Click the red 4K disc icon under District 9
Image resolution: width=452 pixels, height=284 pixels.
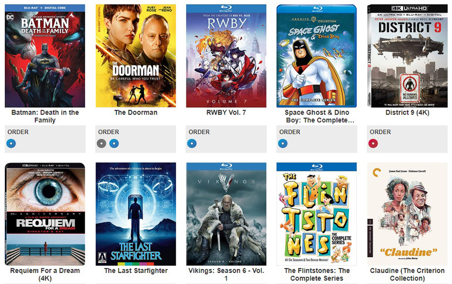point(373,143)
